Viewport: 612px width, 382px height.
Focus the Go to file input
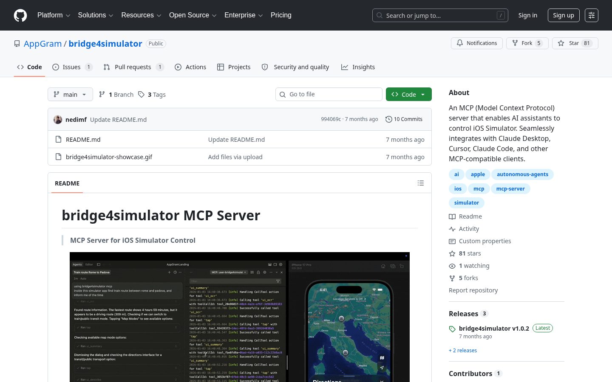(x=329, y=94)
